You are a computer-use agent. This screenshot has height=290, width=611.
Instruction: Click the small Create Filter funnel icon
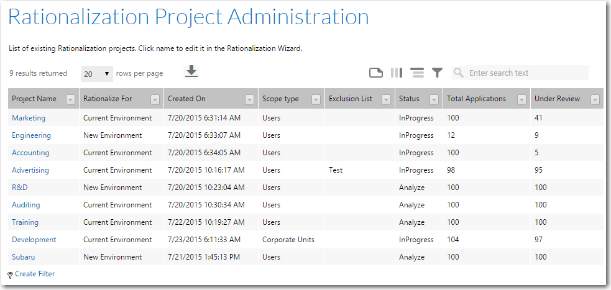[x=11, y=275]
